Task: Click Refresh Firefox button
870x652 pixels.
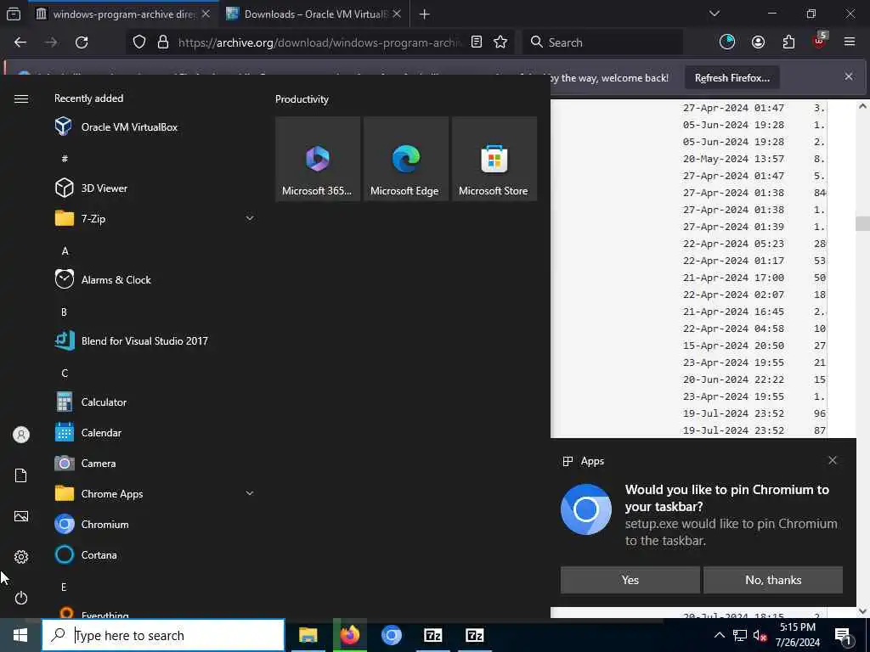Action: tap(732, 77)
